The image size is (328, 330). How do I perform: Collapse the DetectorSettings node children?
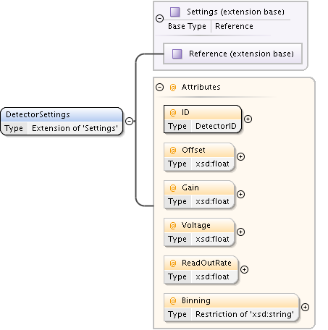pyautogui.click(x=130, y=121)
